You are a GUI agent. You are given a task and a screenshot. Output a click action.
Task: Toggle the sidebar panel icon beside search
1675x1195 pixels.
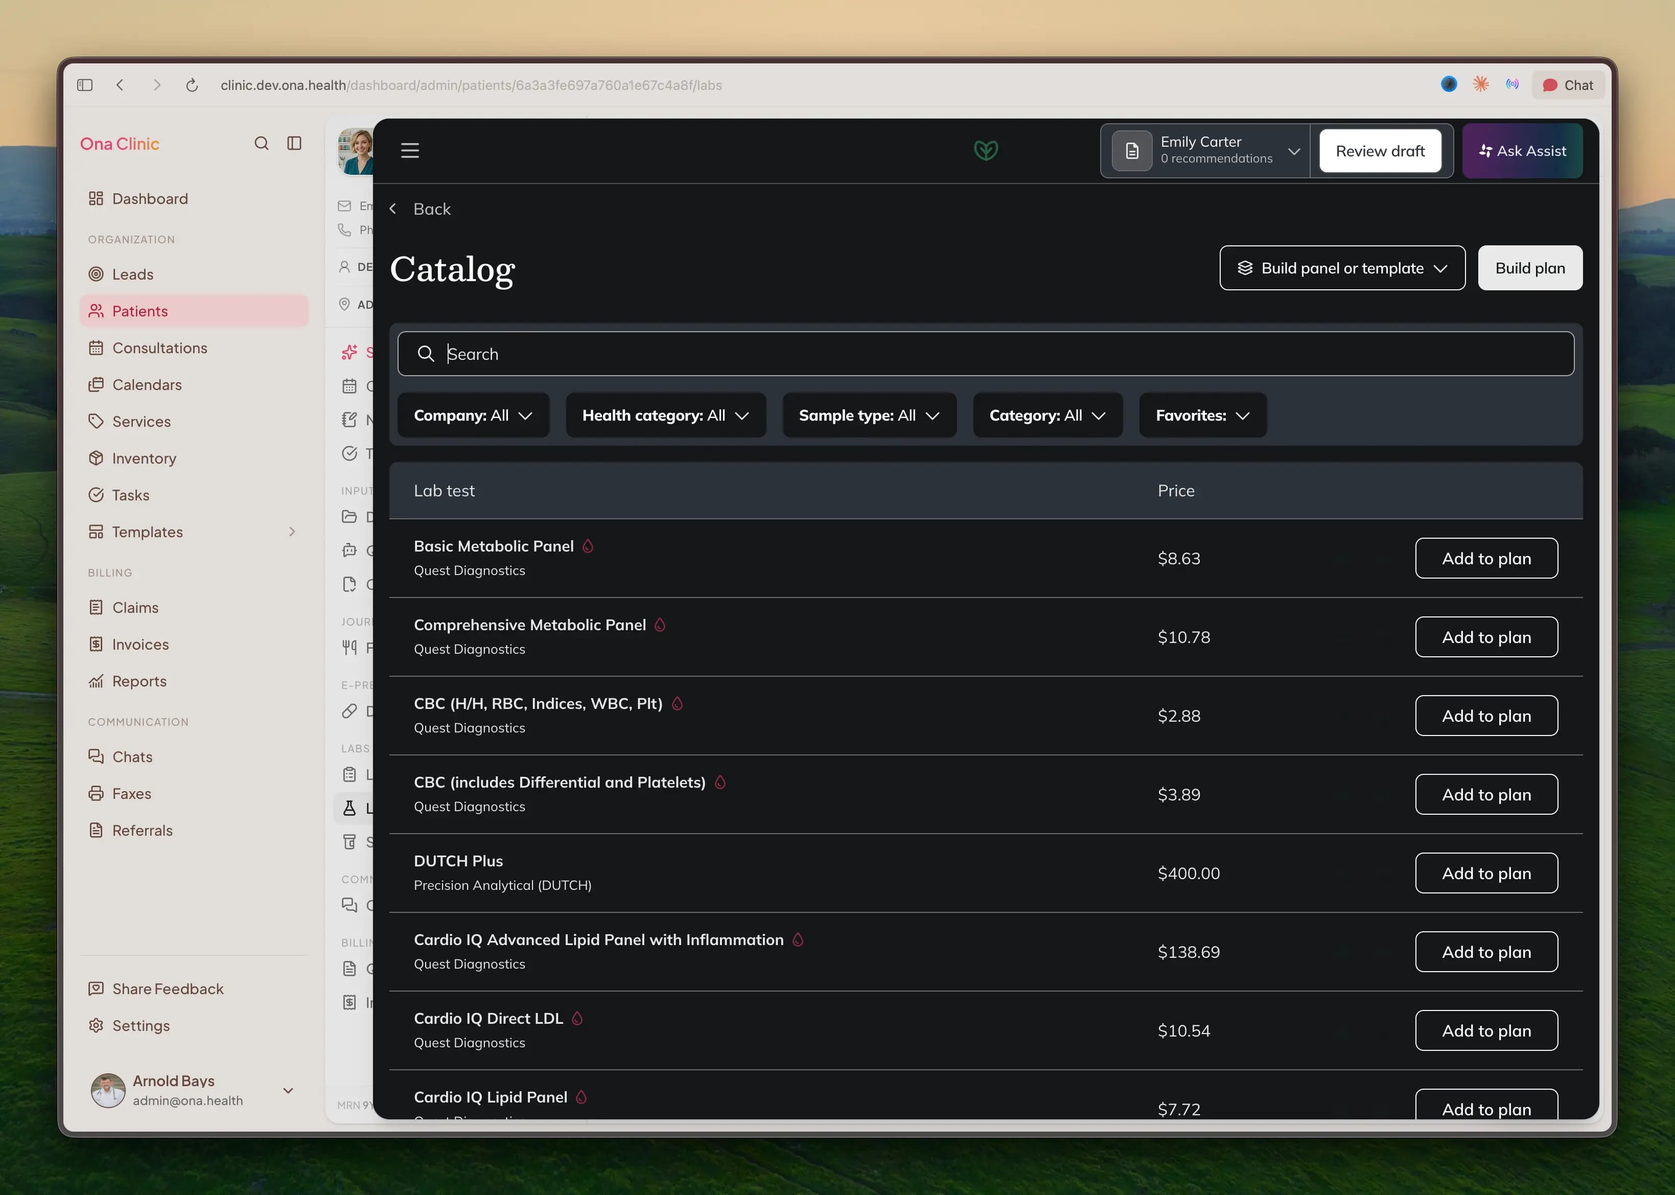click(294, 144)
